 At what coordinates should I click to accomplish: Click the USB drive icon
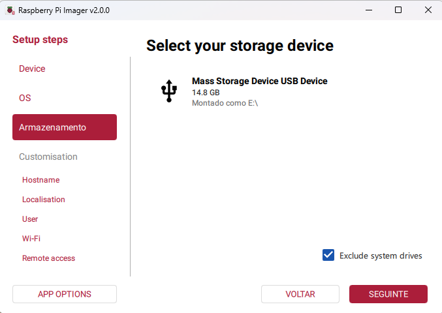169,91
